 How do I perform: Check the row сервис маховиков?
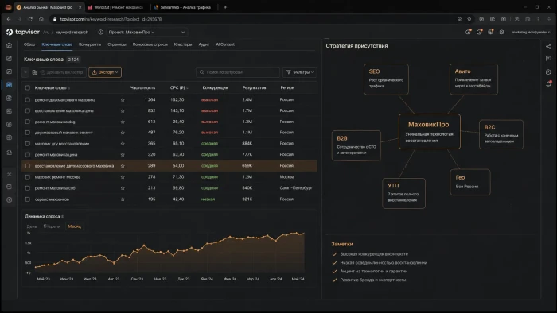(27, 199)
